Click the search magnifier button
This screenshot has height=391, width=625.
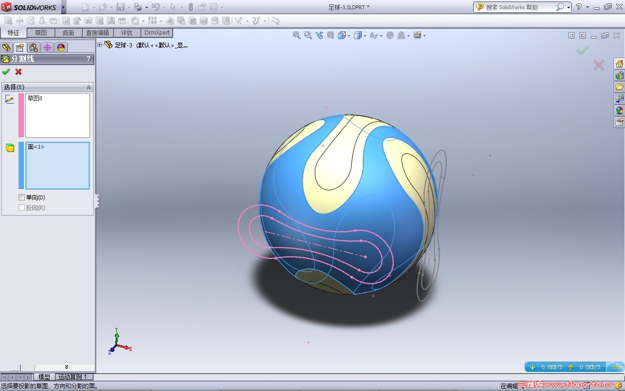[560, 7]
